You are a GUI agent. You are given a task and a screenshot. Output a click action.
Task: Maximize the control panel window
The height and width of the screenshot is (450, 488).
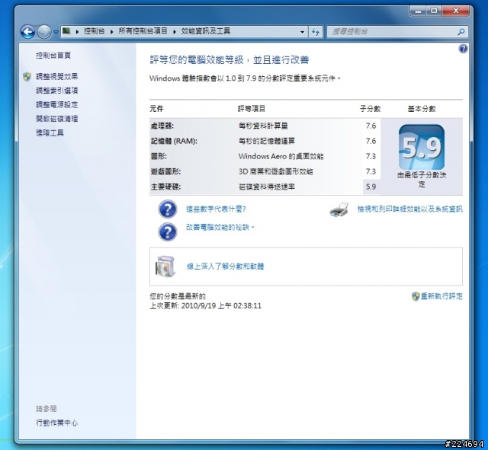pos(434,11)
